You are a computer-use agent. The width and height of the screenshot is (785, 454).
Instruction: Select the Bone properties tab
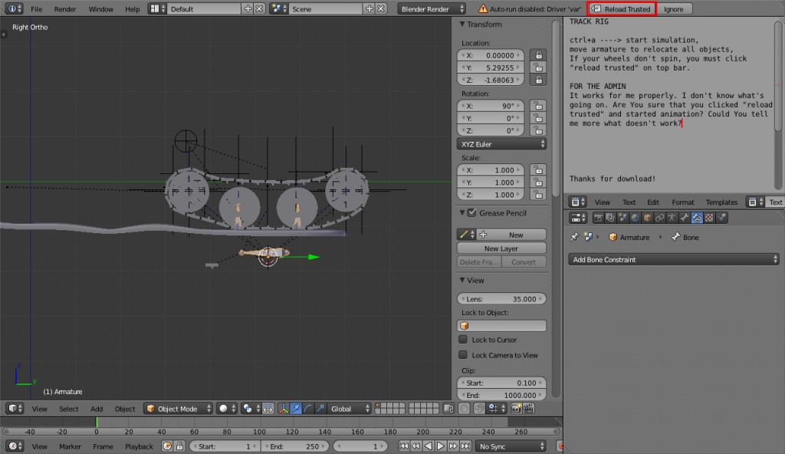click(x=685, y=217)
